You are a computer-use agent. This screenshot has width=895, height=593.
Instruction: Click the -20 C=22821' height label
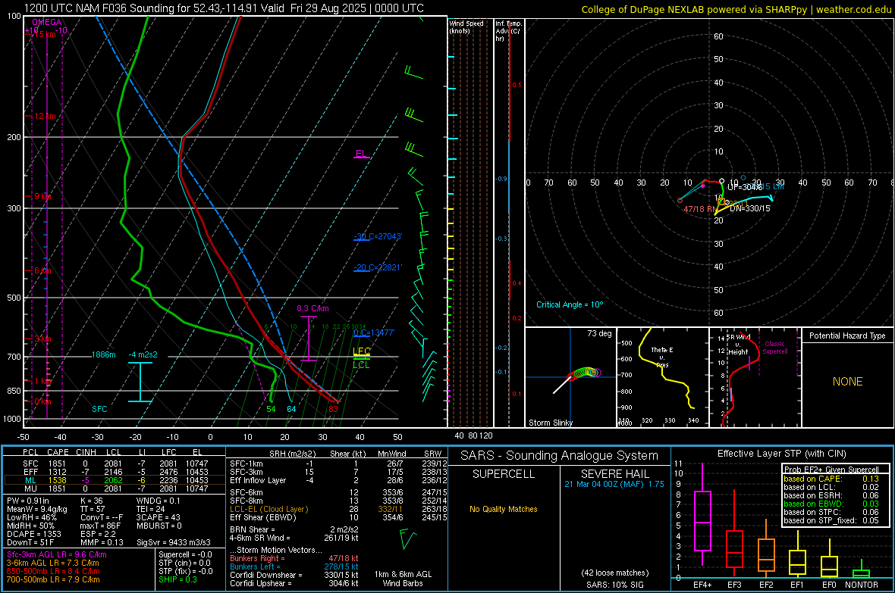tap(378, 267)
